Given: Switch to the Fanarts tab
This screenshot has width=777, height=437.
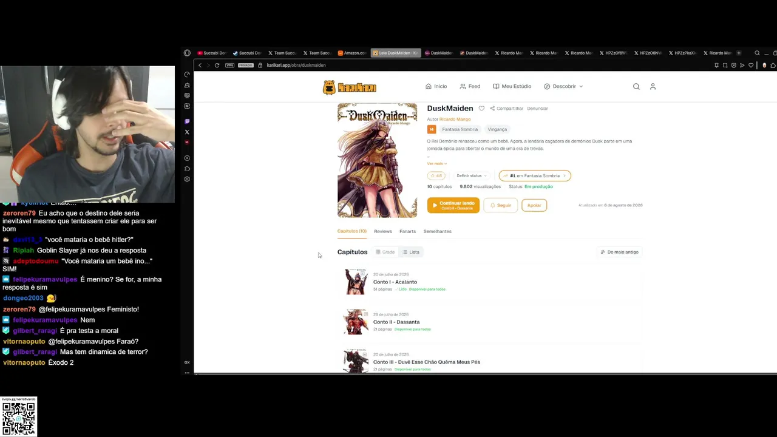Looking at the screenshot, I should click(x=407, y=231).
